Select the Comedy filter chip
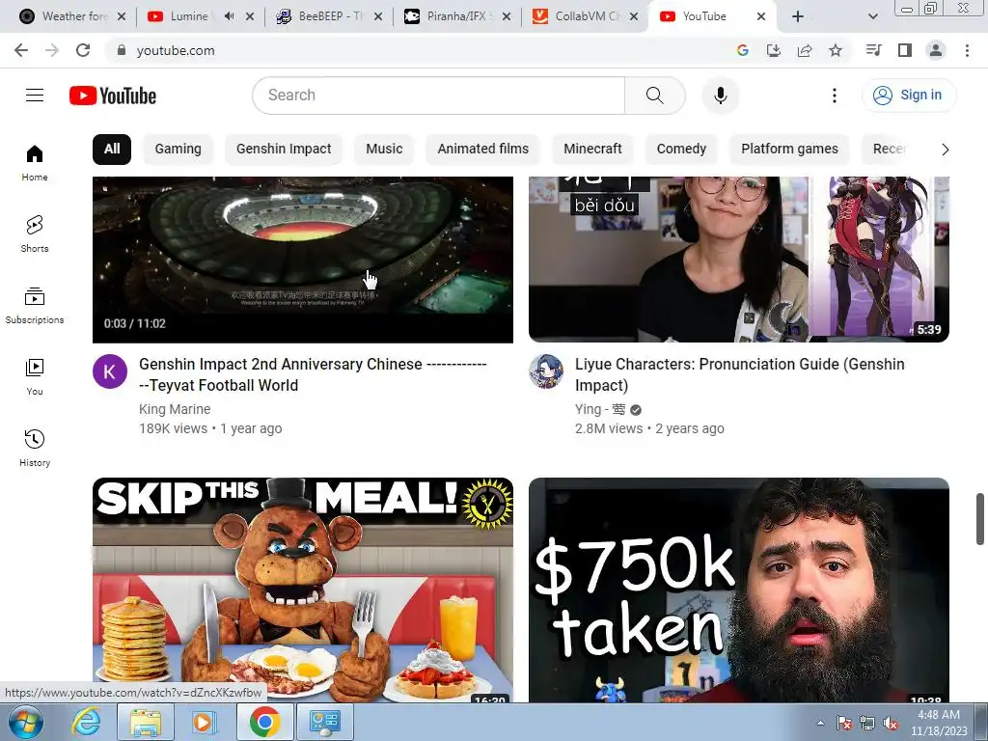988x741 pixels. [681, 150]
